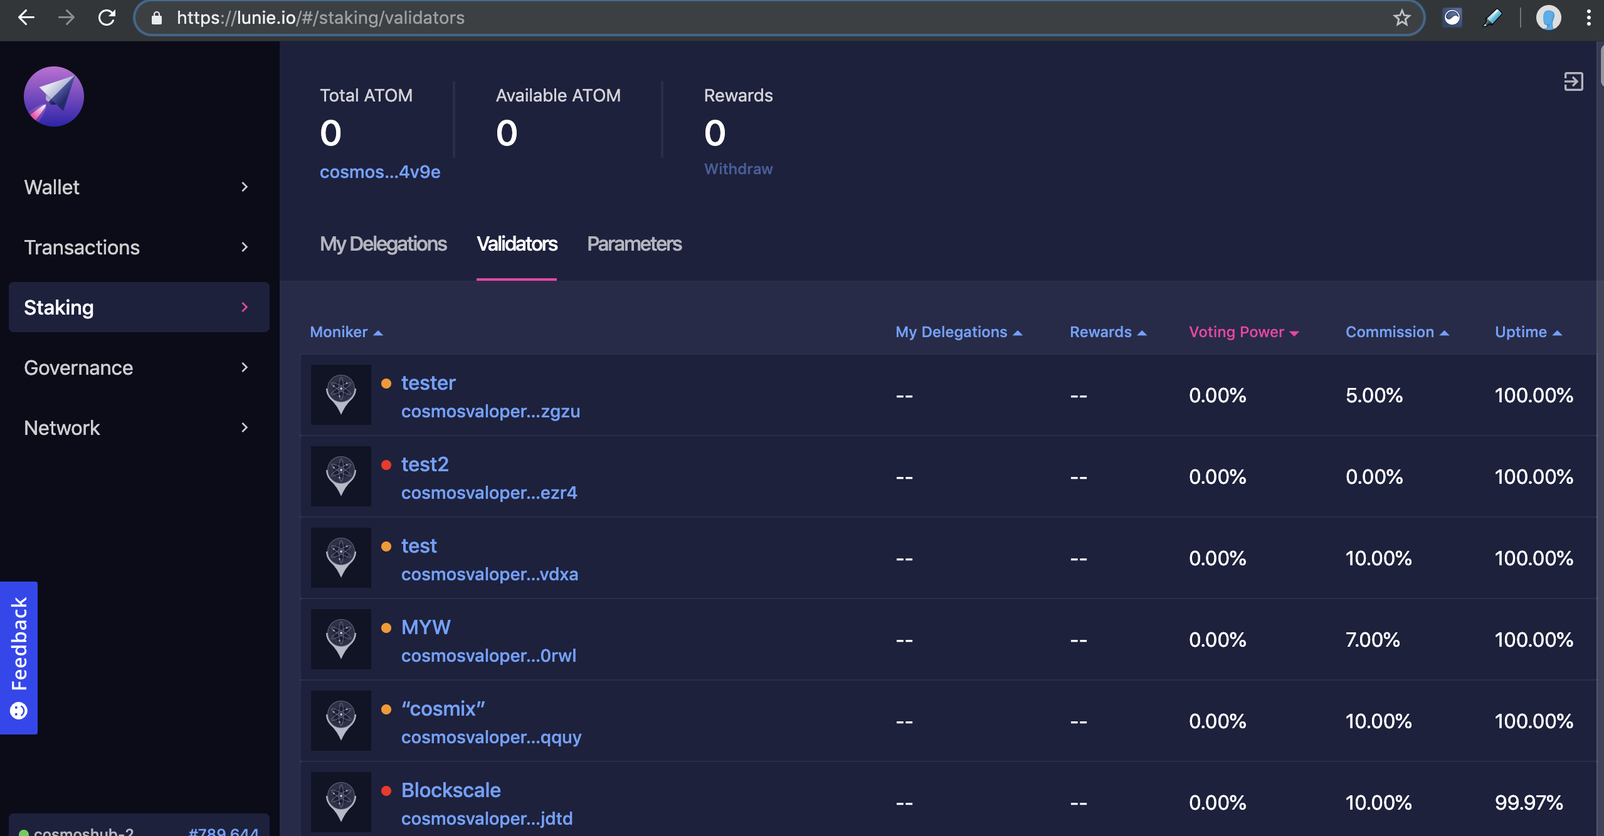The height and width of the screenshot is (836, 1604).
Task: Switch to the My Delegations tab
Action: pos(383,244)
